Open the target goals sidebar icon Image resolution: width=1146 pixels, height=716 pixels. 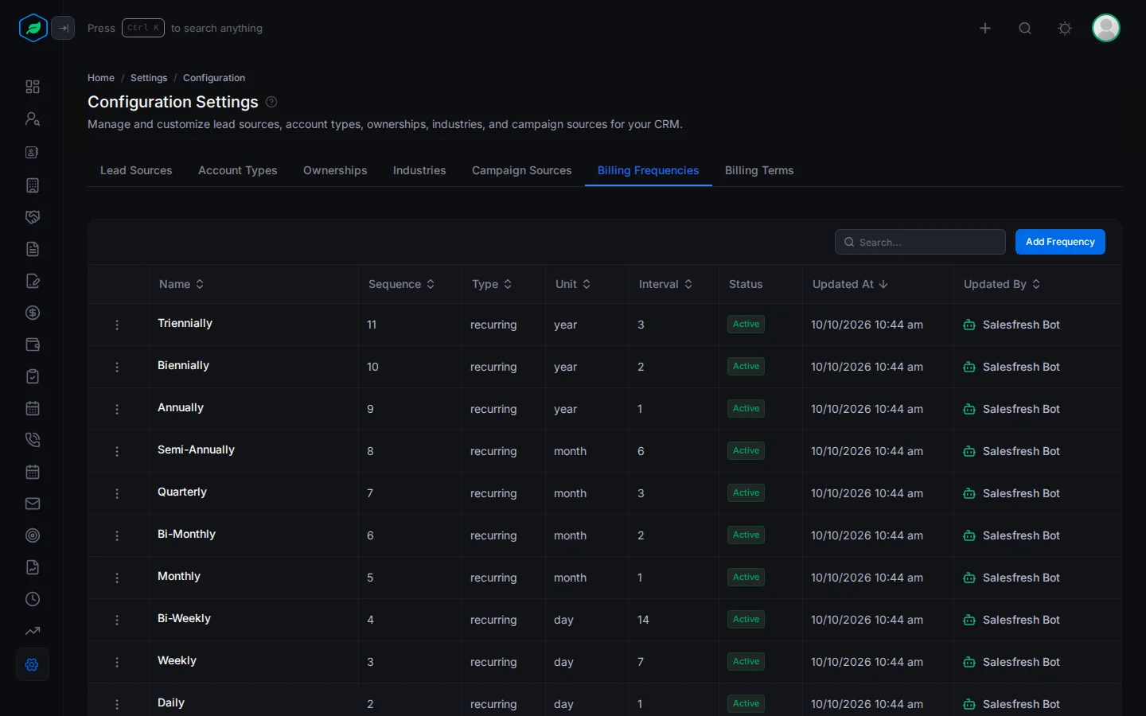(33, 535)
